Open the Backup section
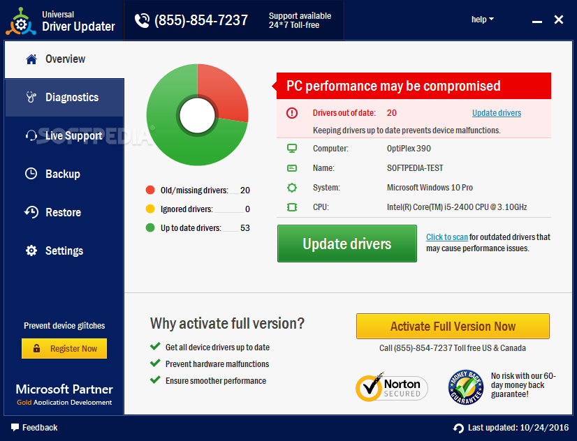The height and width of the screenshot is (441, 577). pos(64,174)
